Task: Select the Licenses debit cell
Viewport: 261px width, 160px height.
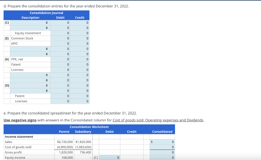Action: pos(60,70)
